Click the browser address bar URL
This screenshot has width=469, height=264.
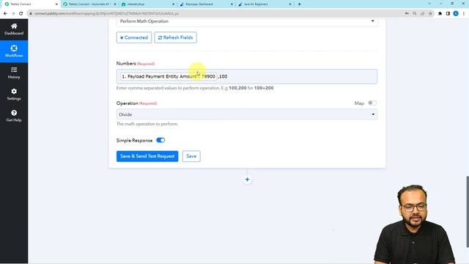[106, 13]
